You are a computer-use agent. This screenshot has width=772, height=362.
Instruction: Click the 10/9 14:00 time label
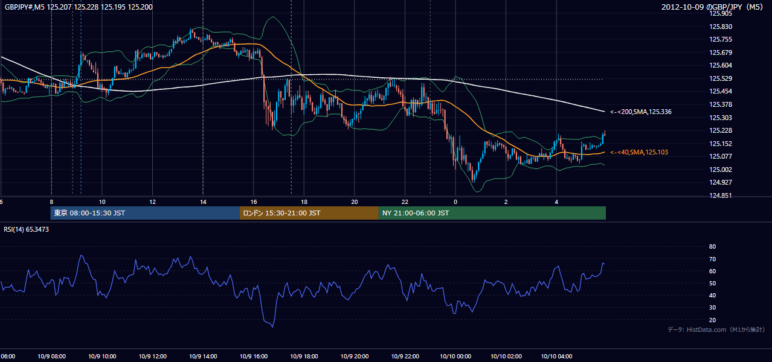tap(203, 357)
